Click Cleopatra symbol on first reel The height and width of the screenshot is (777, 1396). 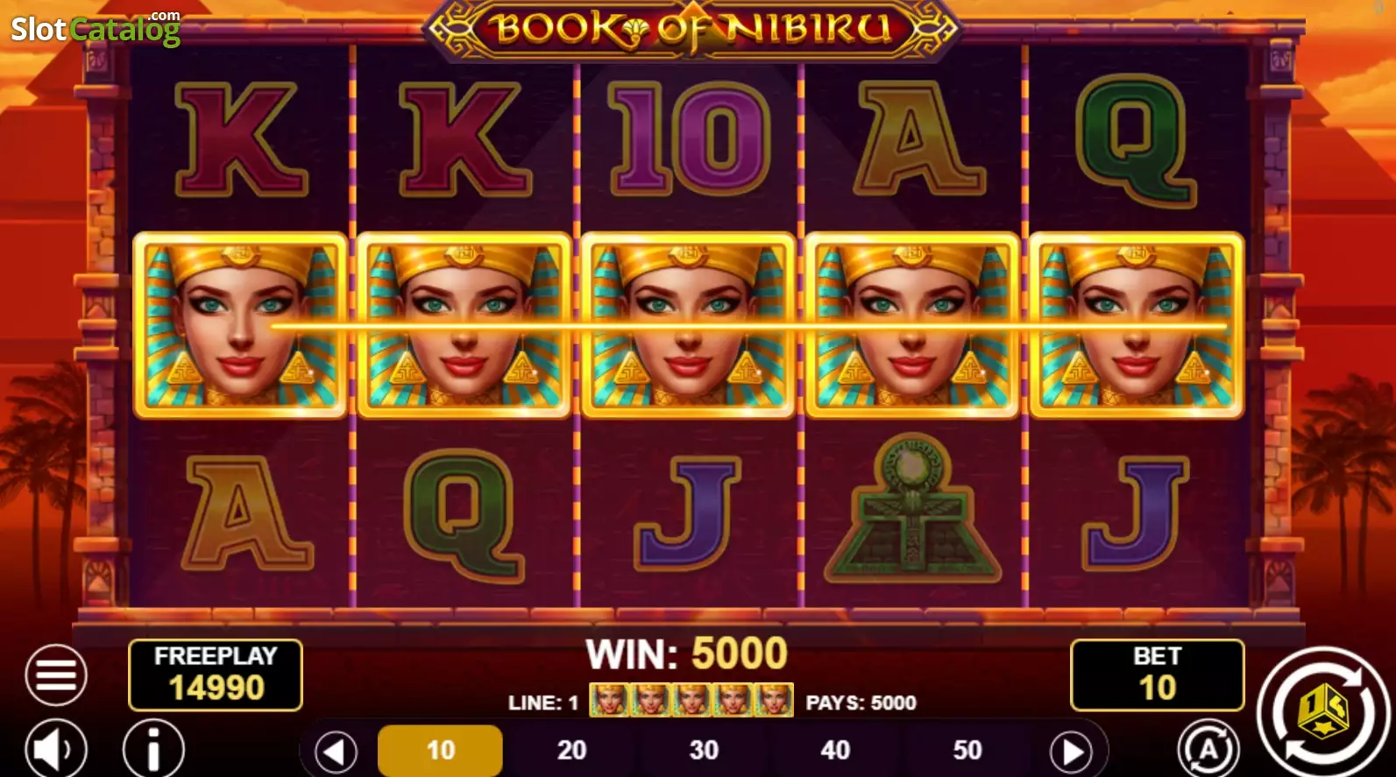240,325
